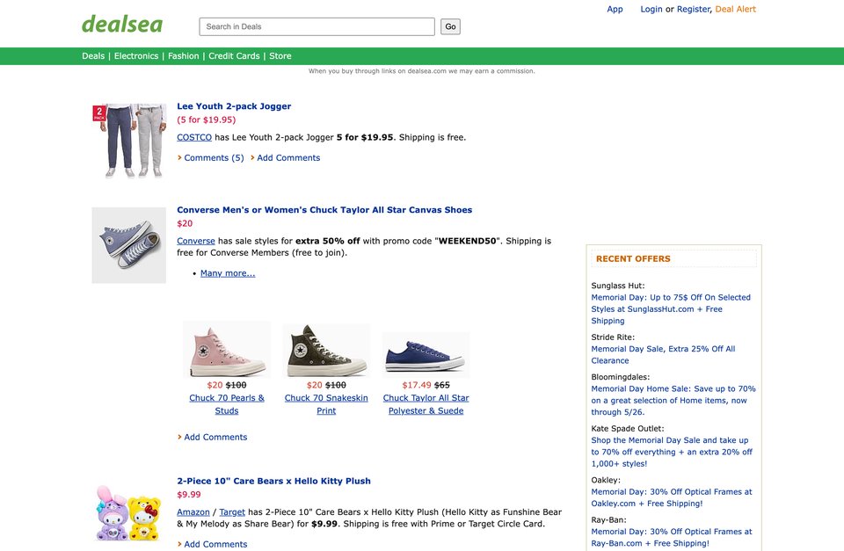Add Comments to the Lee jogger deal
This screenshot has width=844, height=551.
point(288,157)
